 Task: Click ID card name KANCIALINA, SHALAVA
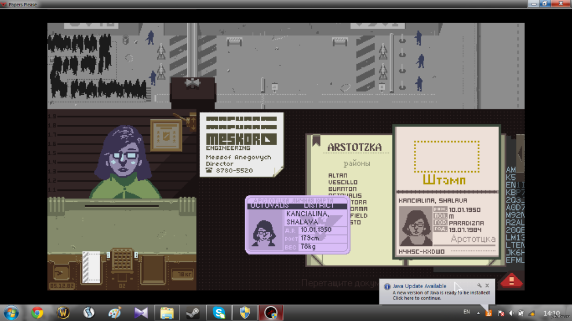click(308, 217)
